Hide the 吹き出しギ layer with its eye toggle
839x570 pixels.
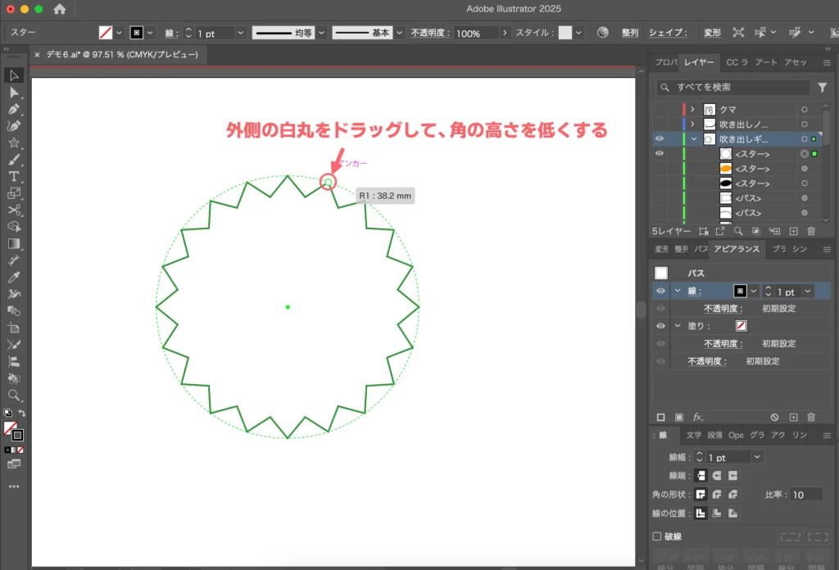[660, 138]
